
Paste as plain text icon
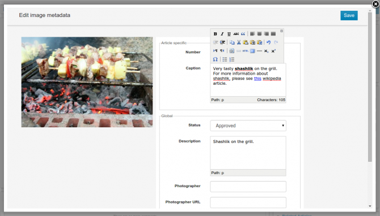tap(252, 42)
